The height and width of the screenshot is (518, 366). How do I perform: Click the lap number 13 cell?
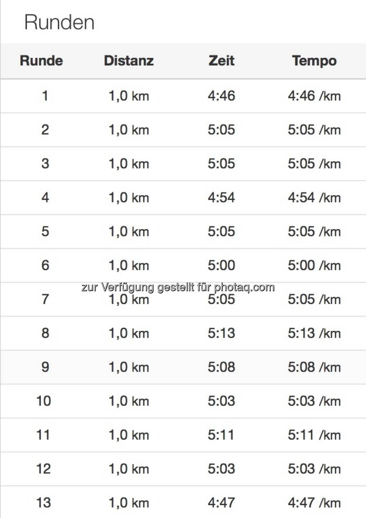point(44,503)
